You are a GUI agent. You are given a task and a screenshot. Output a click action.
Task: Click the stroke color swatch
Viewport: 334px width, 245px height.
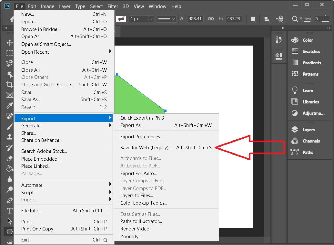121,19
